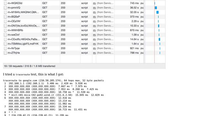The image size is (206, 116).
Task: Click the waterfall bar for m=pmnVQ
Action: click(156, 8)
